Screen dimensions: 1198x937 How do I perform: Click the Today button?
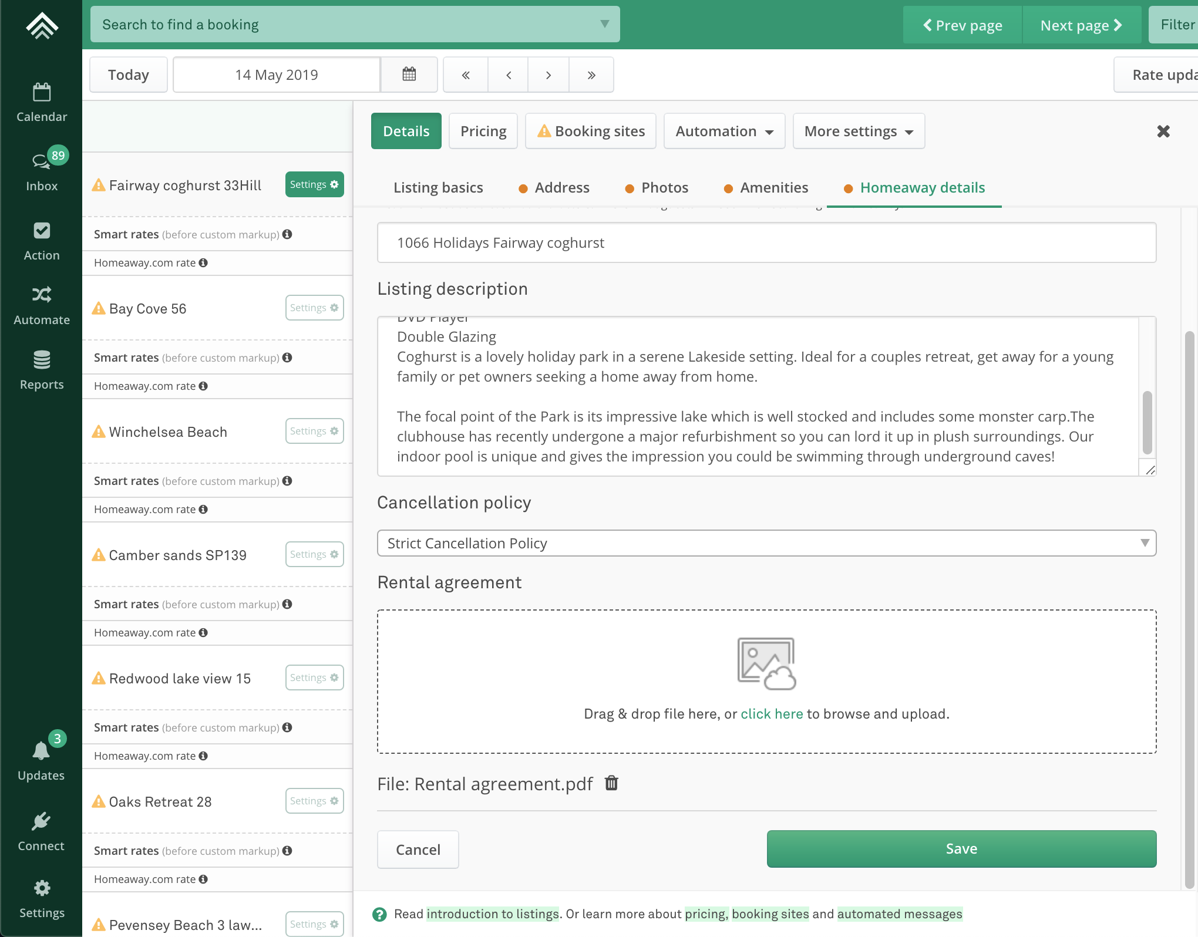pyautogui.click(x=129, y=75)
